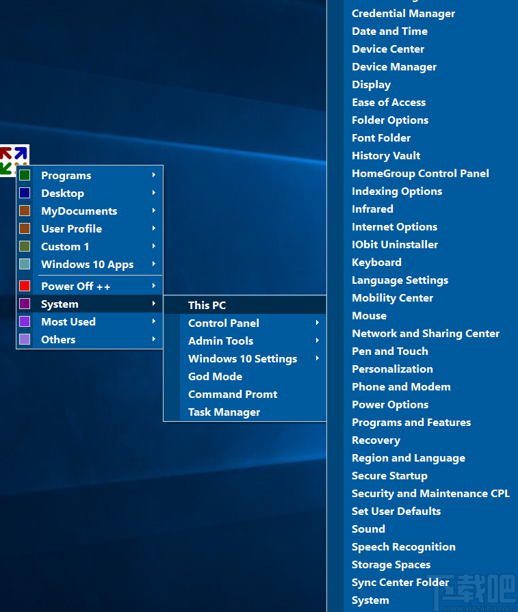This screenshot has height=612, width=518.
Task: Expand the MyDocuments submenu arrow
Action: (154, 211)
